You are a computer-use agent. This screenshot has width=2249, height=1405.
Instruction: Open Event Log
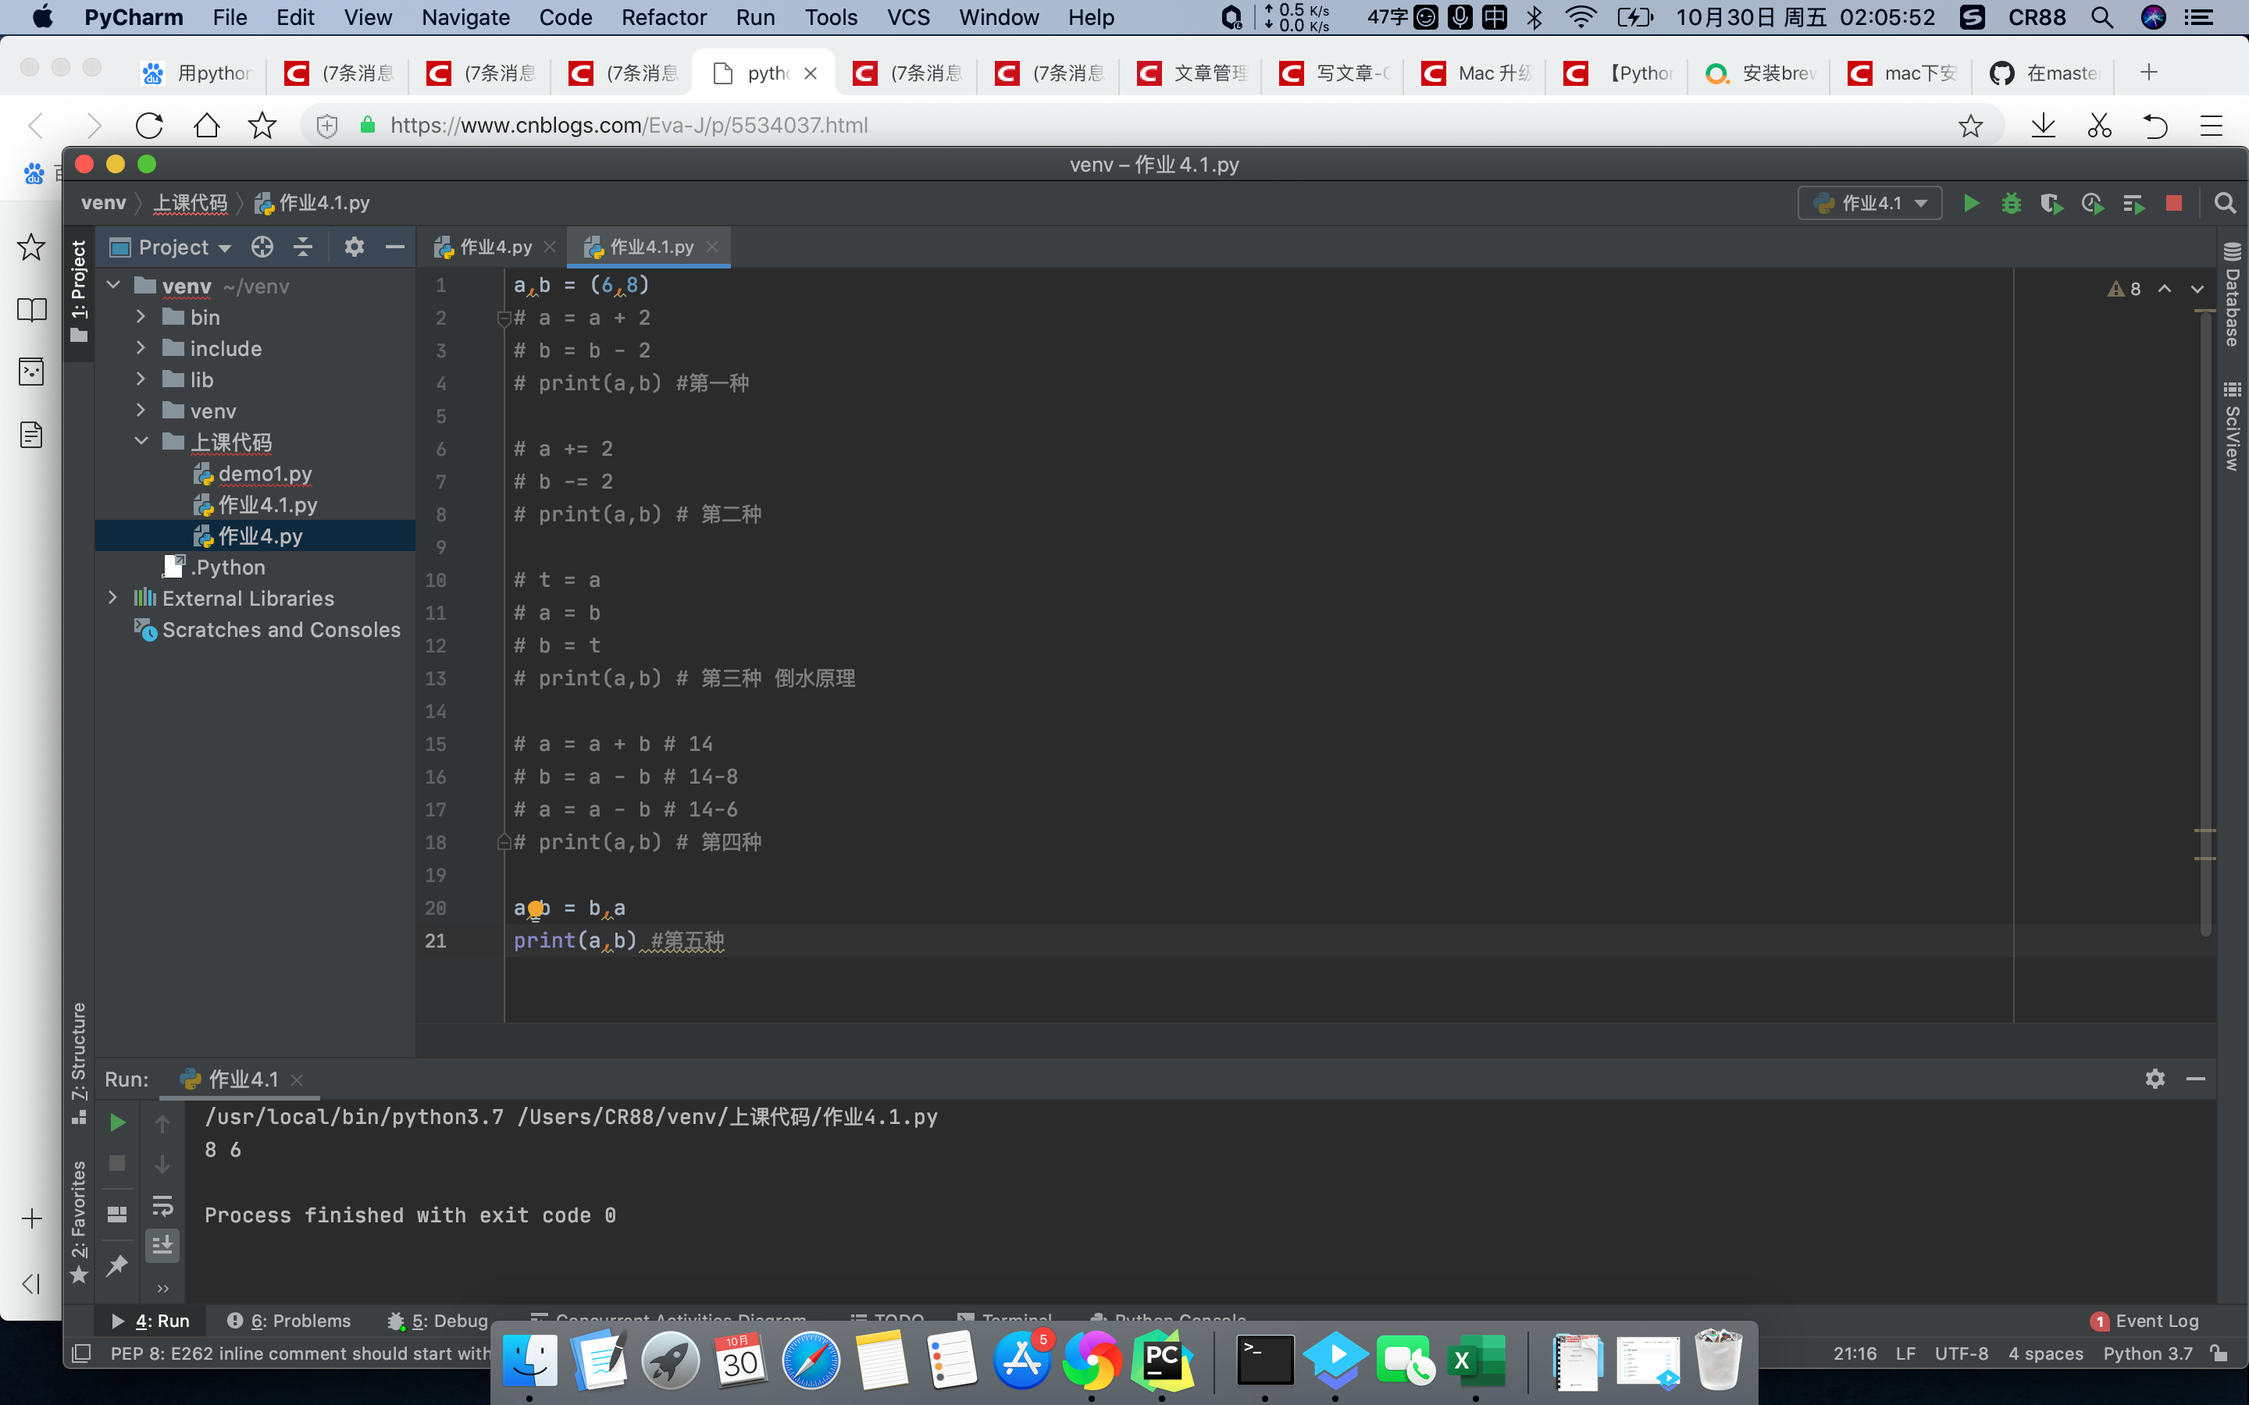2145,1321
